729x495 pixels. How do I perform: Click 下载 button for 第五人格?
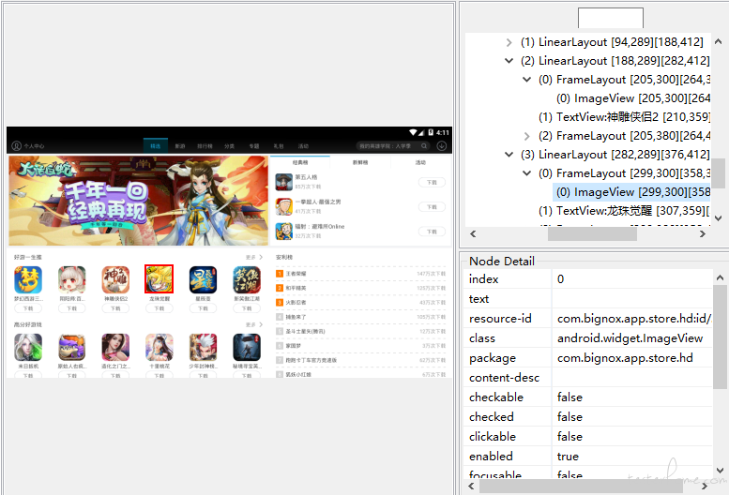432,182
